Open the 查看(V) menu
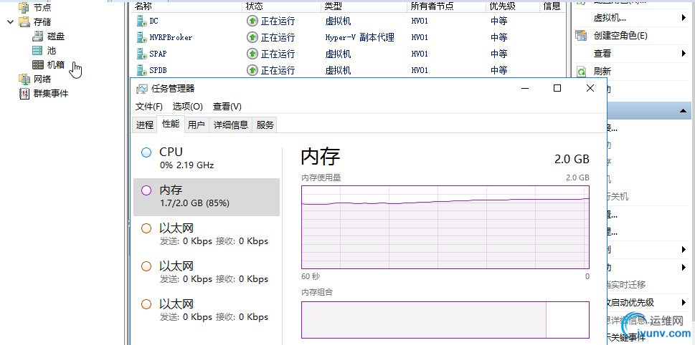This screenshot has height=345, width=695. tap(227, 107)
